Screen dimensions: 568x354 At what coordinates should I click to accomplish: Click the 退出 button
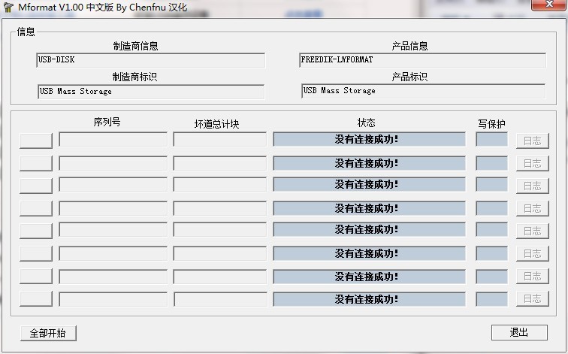point(519,332)
